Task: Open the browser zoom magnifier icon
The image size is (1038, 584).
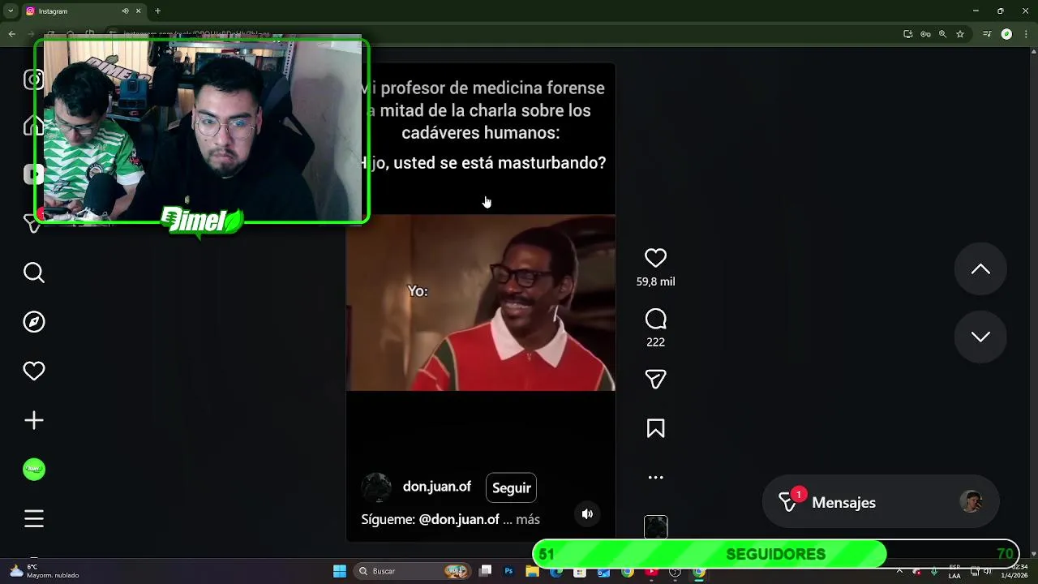Action: [x=942, y=34]
